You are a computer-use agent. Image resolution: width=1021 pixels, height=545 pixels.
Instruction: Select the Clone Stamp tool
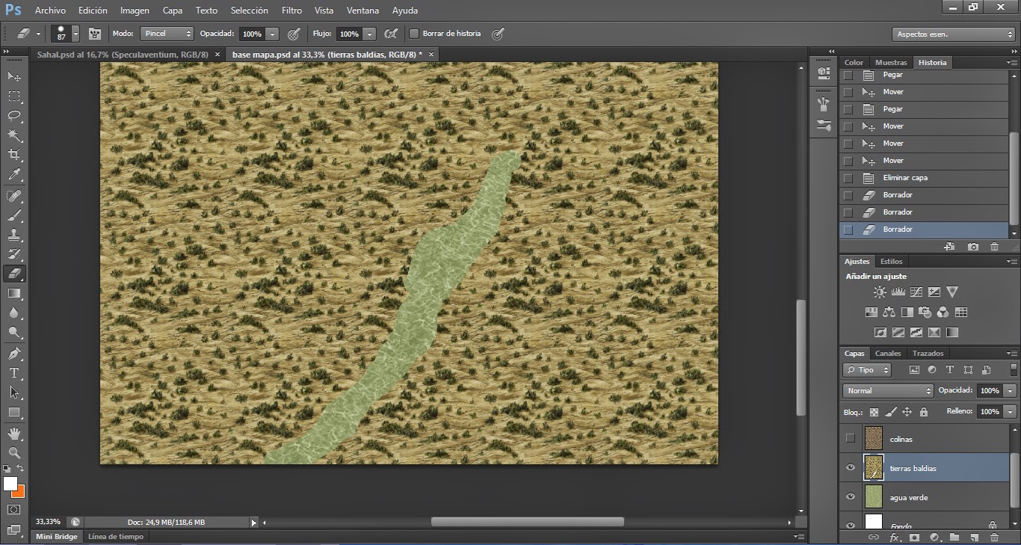(14, 235)
